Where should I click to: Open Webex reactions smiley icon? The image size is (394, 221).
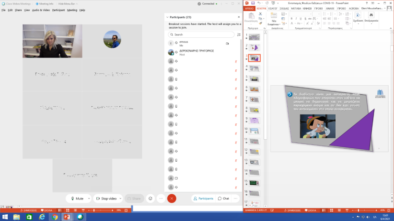point(150,199)
